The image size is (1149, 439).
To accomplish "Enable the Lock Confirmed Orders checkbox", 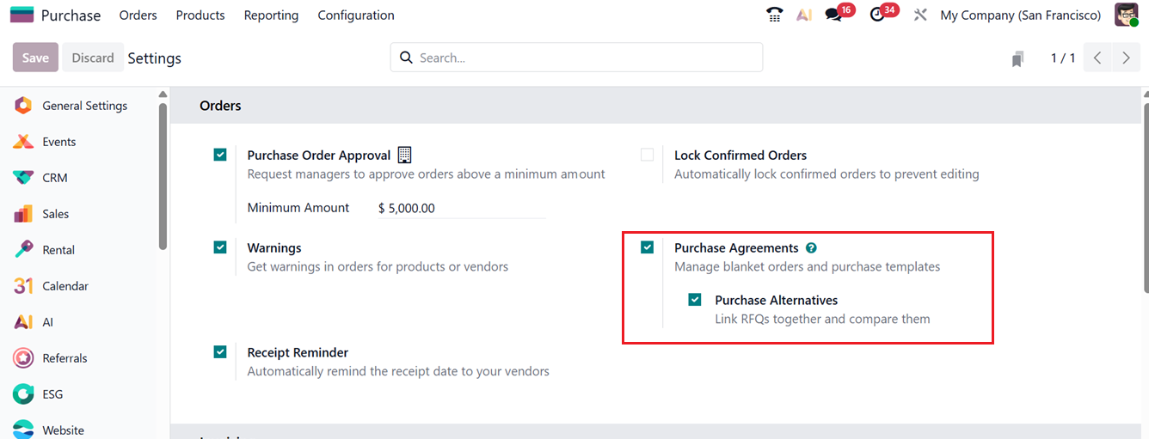I will (647, 155).
